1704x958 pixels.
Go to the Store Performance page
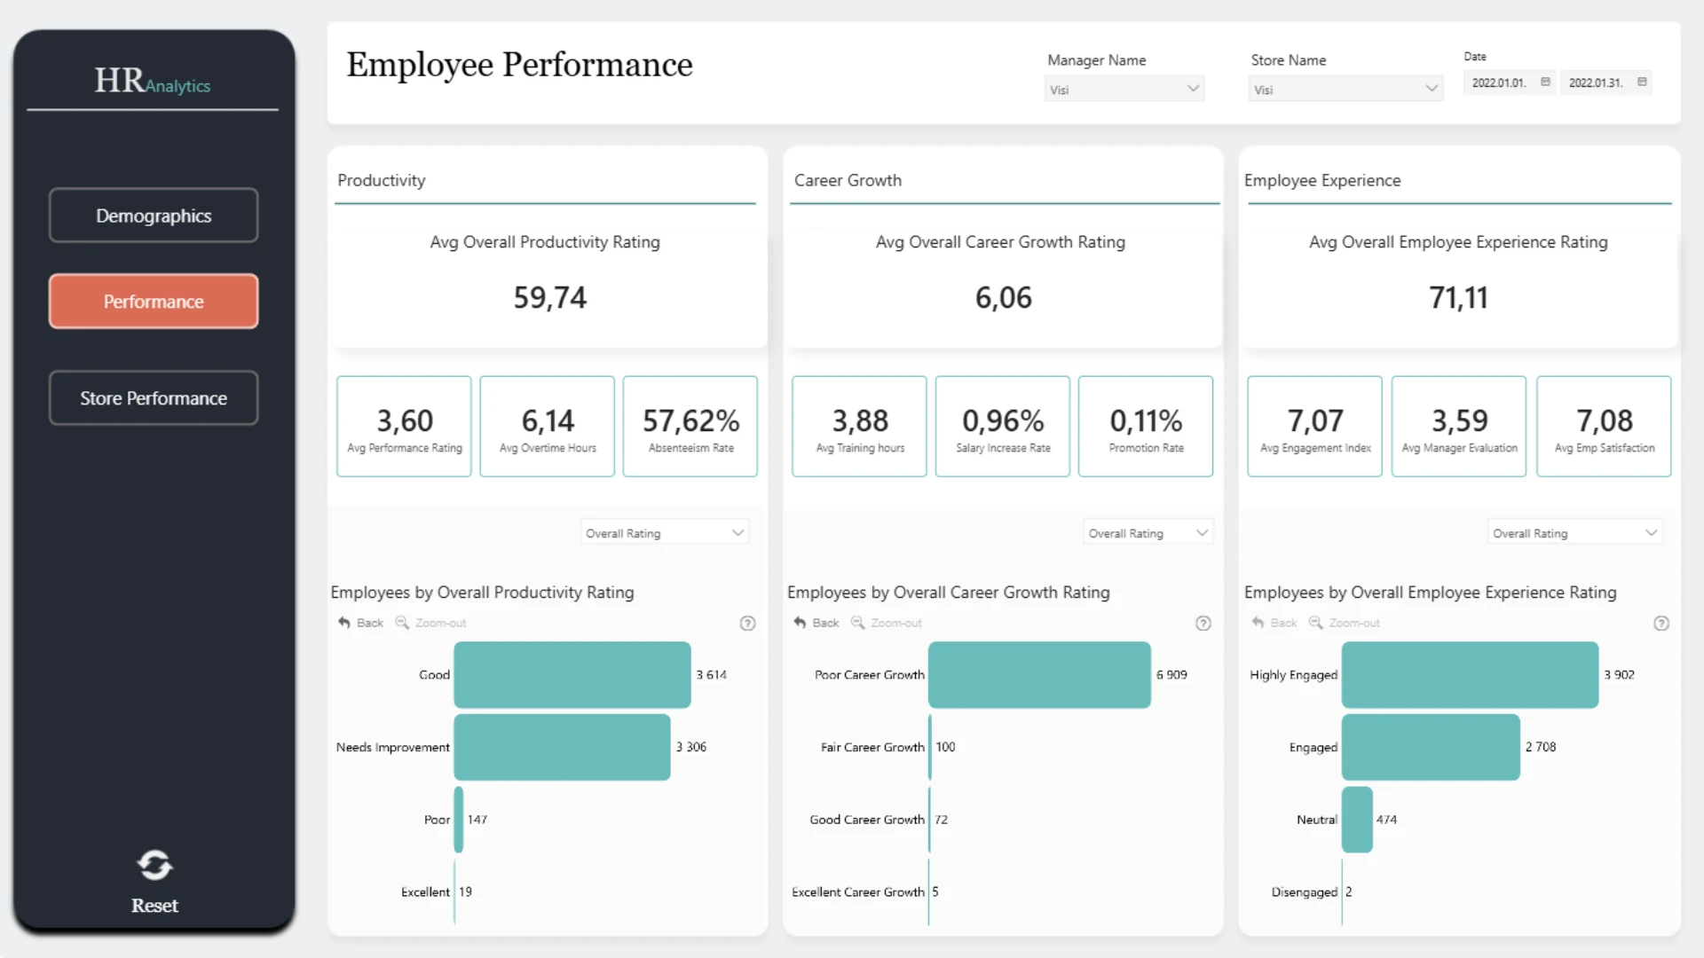[154, 398]
